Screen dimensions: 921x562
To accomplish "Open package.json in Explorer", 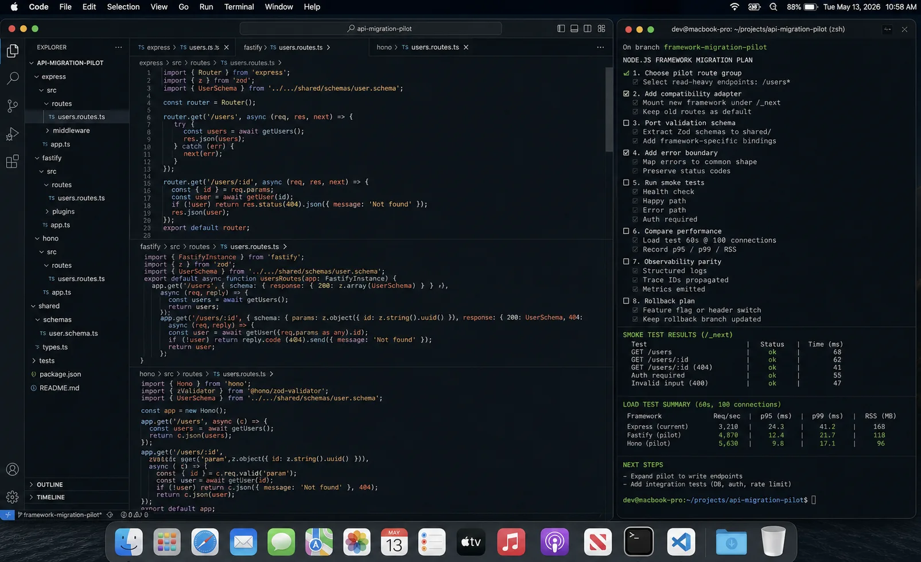I will 60,374.
